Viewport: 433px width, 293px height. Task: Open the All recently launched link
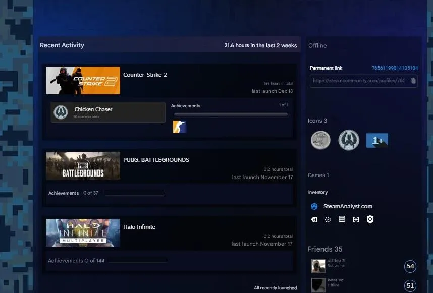(275, 288)
